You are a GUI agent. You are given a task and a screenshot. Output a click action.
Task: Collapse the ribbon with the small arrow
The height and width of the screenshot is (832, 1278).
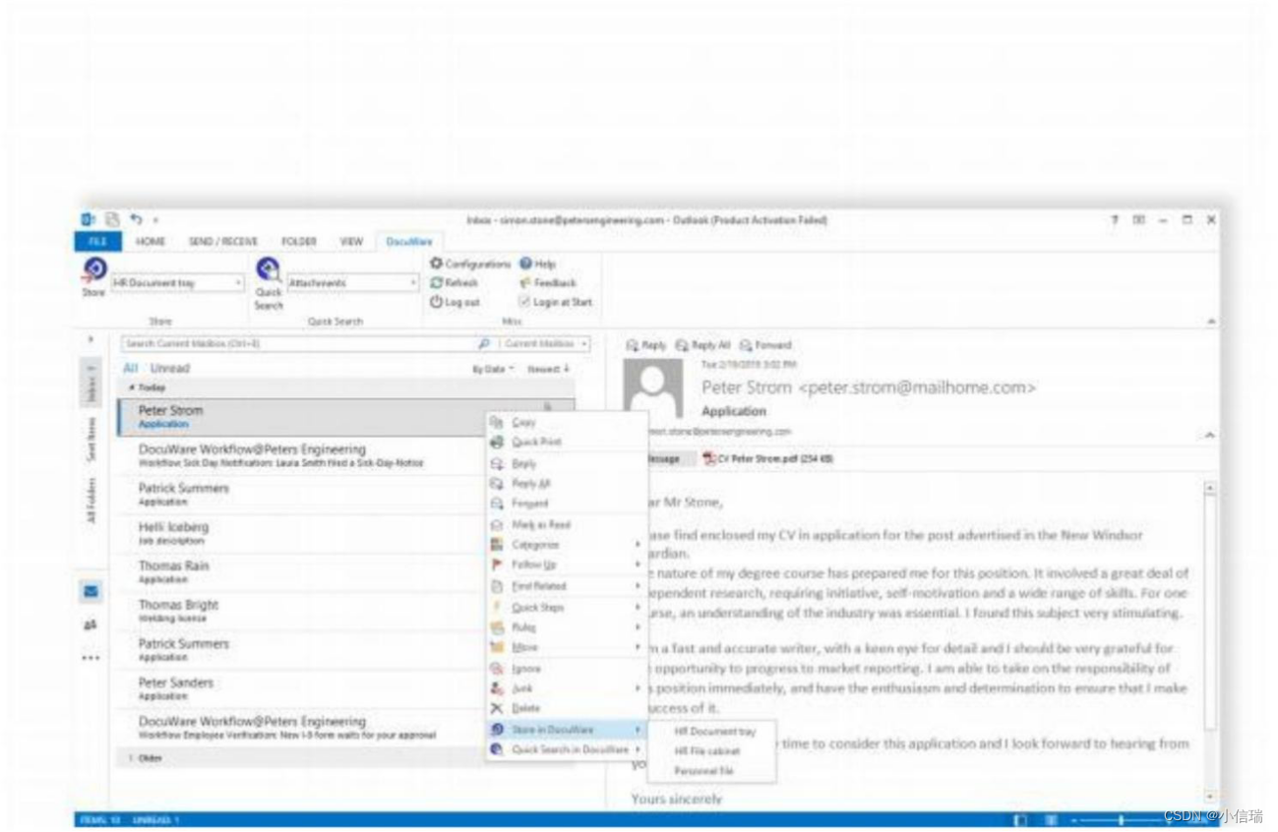point(1210,322)
